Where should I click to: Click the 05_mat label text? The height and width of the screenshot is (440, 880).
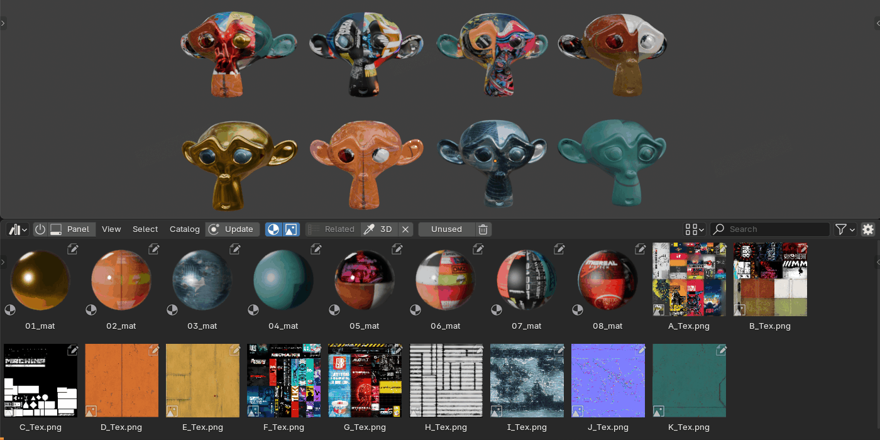[365, 326]
